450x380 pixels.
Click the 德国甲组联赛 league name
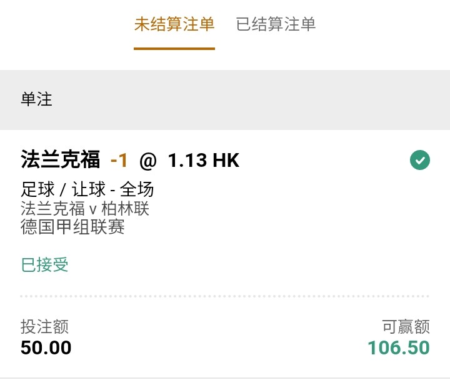pyautogui.click(x=72, y=226)
